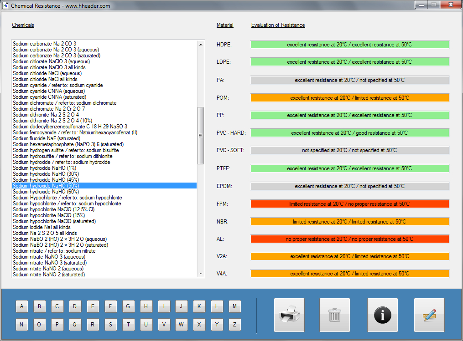
Task: Click the highlighted Sodium hydroxide NaHO (50%)
Action: [104, 186]
